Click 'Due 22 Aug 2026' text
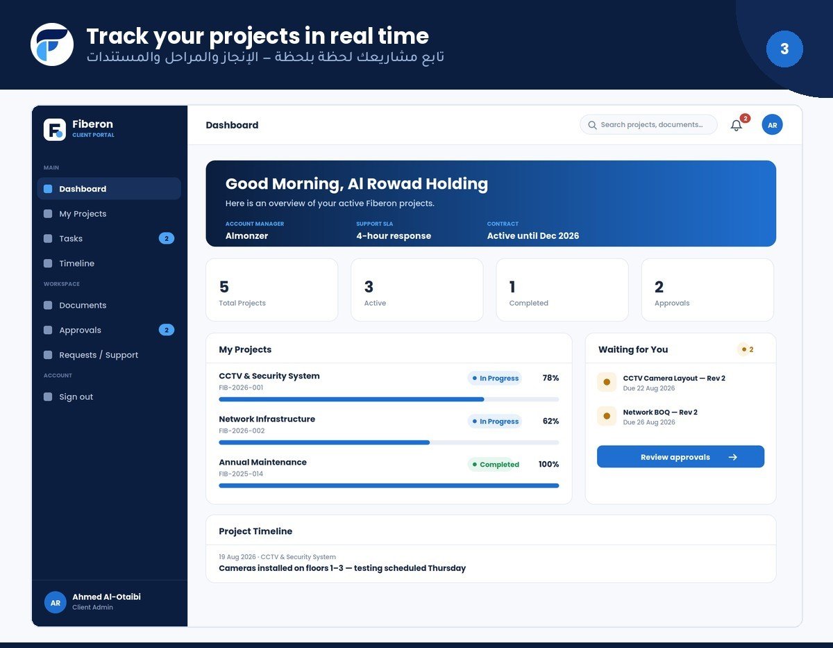 coord(649,388)
